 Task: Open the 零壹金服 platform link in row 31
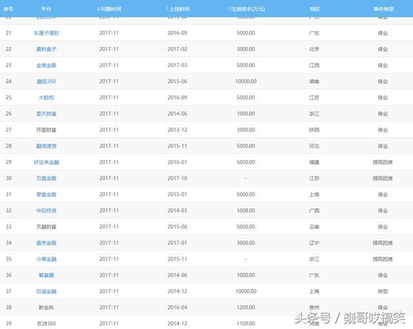[x=46, y=195]
